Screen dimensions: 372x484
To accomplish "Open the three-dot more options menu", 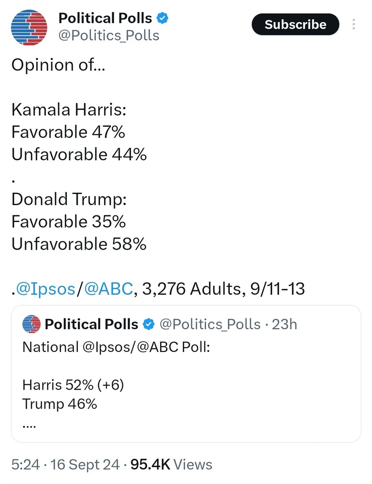I will (354, 24).
